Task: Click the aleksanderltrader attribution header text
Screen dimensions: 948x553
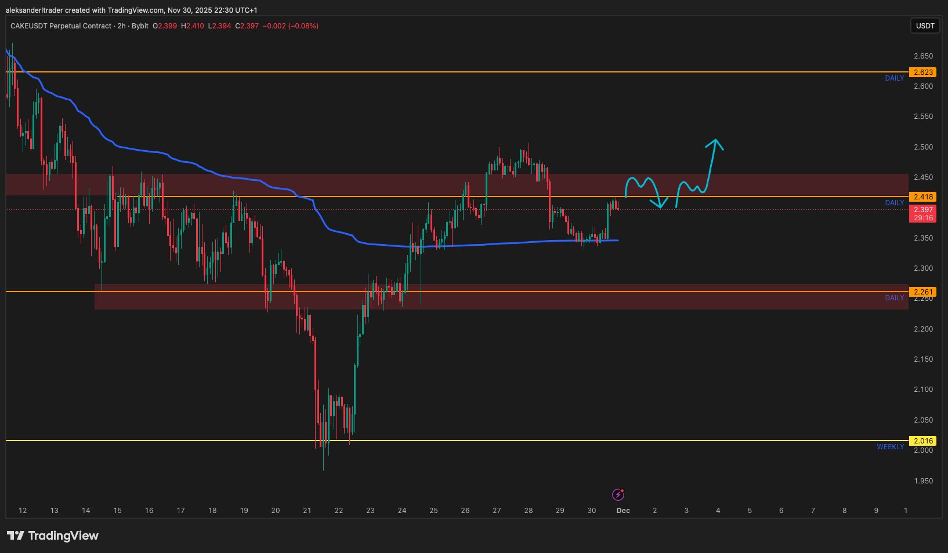Action: 131,10
